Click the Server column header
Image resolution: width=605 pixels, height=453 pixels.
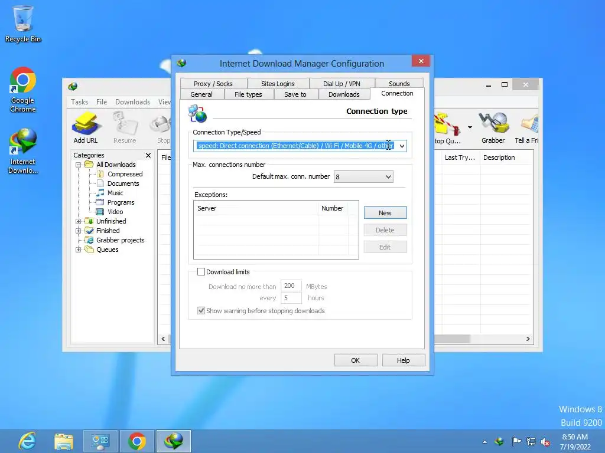coord(256,208)
